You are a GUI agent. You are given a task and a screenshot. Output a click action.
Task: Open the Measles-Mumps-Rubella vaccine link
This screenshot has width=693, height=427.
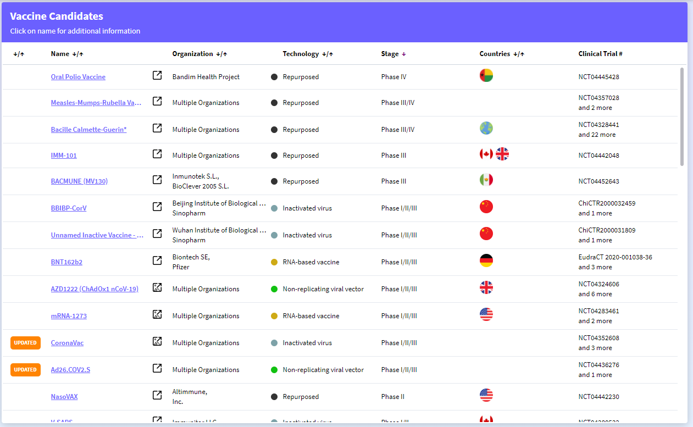[96, 103]
